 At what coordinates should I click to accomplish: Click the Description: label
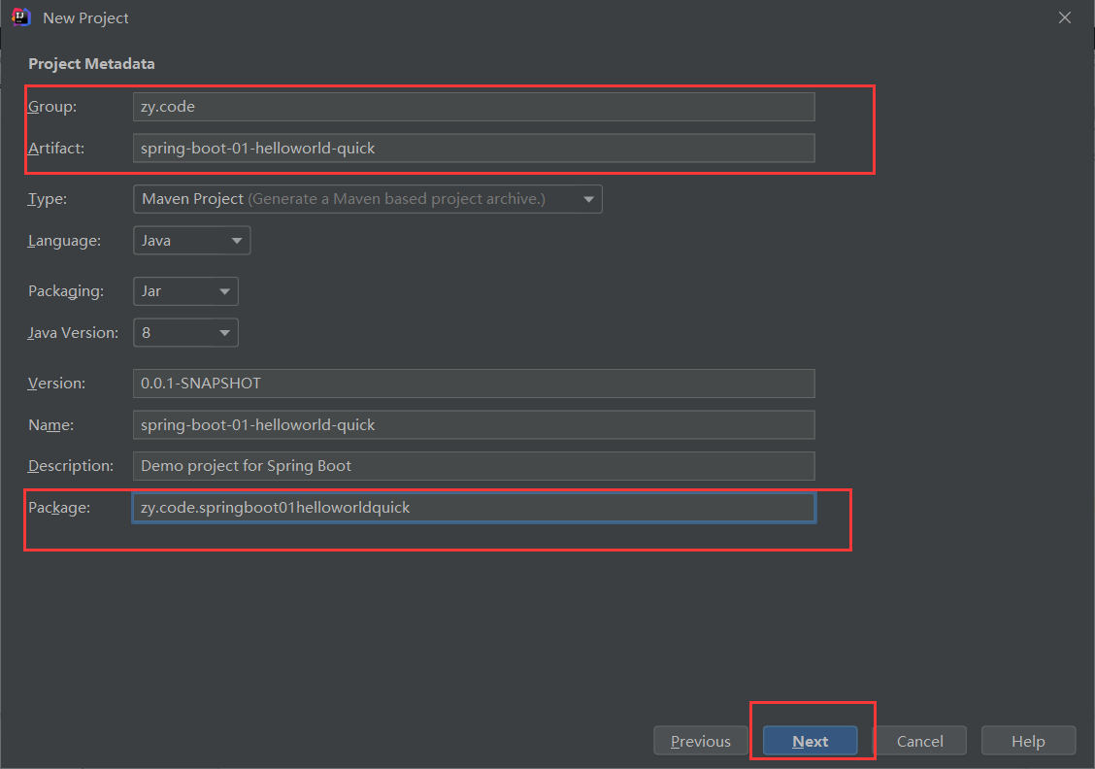click(x=71, y=466)
